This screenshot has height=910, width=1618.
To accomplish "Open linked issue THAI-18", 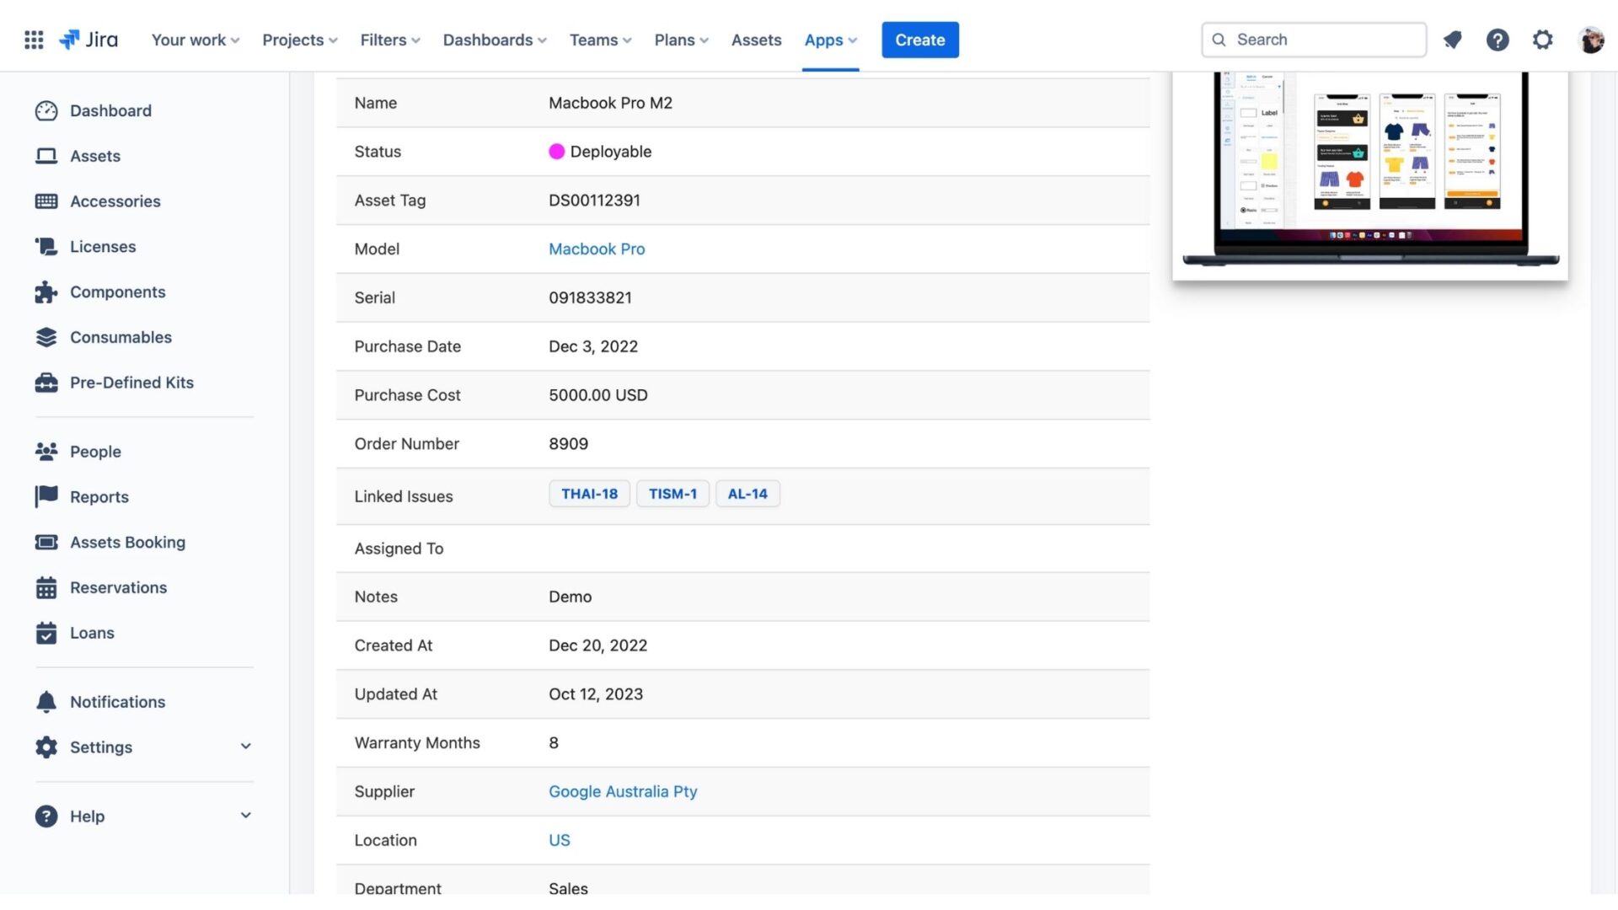I will coord(589,495).
